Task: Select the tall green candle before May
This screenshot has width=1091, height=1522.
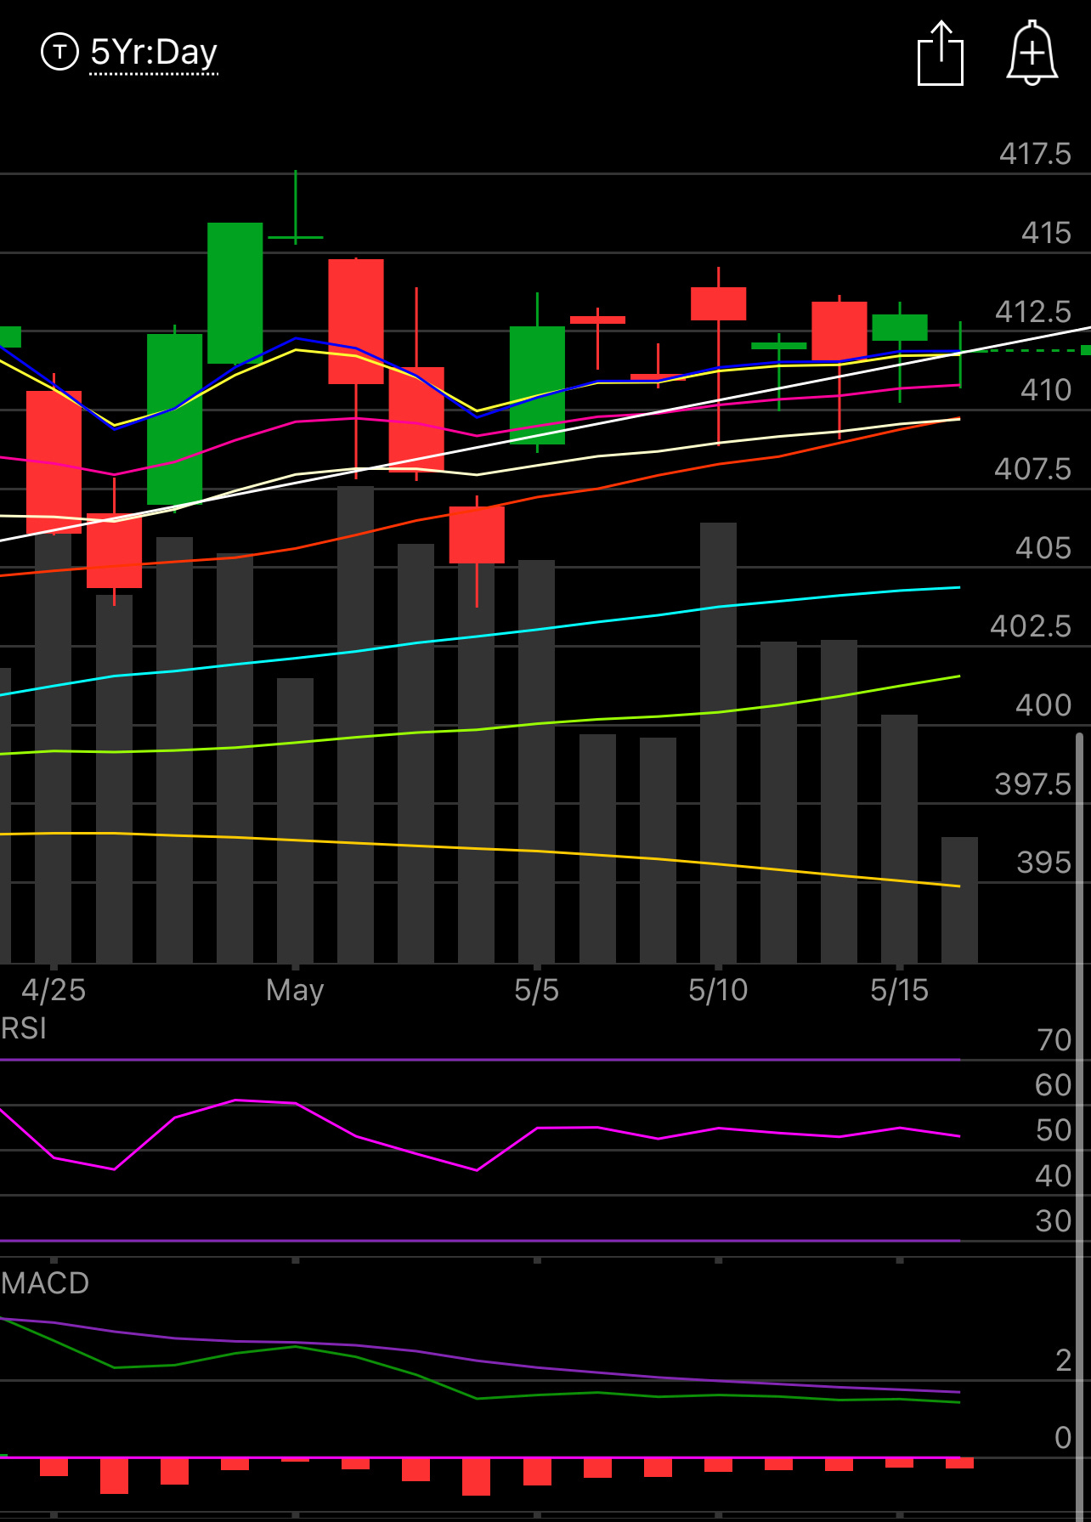Action: (x=235, y=293)
